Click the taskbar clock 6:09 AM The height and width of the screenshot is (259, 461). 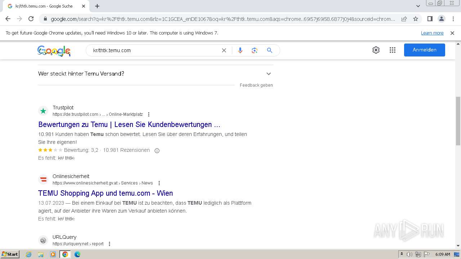tap(443, 254)
